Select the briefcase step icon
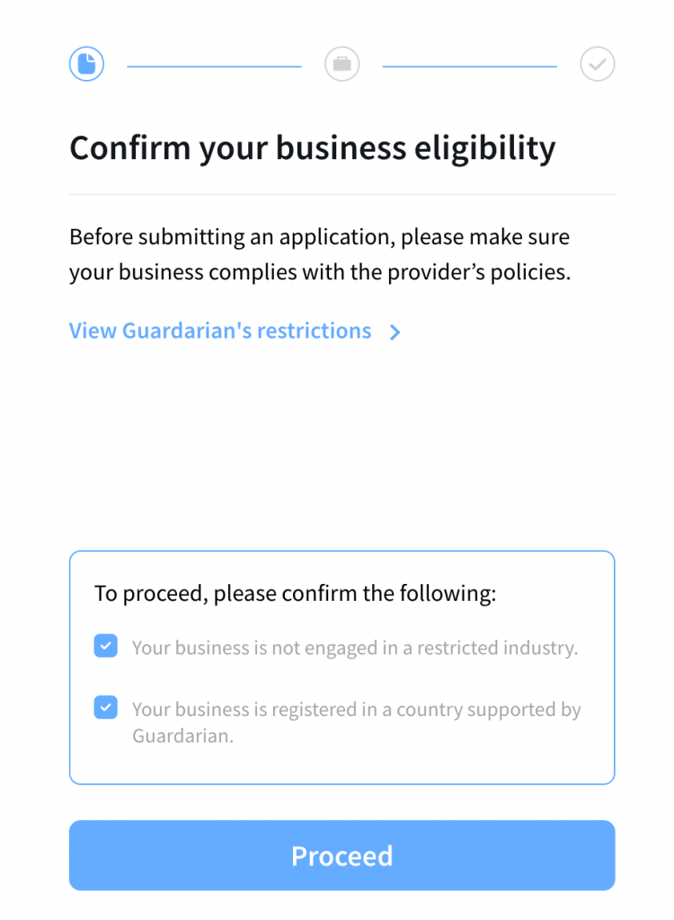The width and height of the screenshot is (674, 920). (x=342, y=64)
